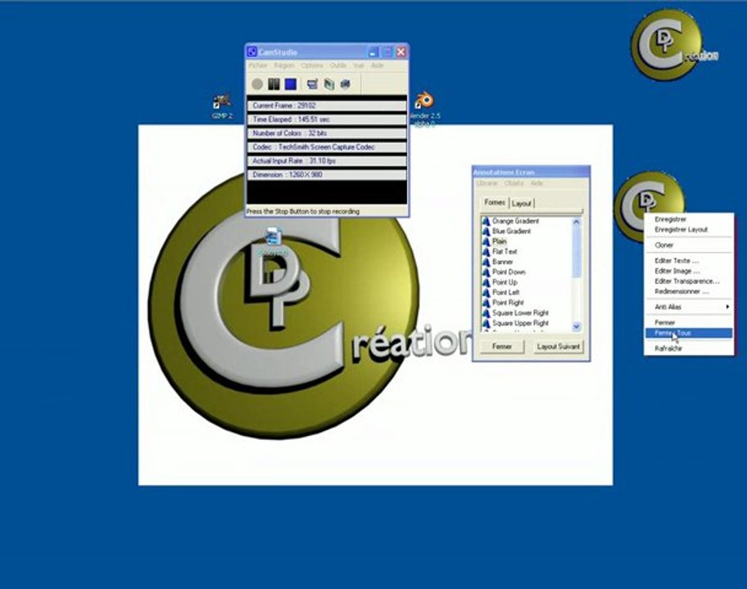
Task: Open the Librairie menu in Annotations Ecran
Action: [x=487, y=183]
